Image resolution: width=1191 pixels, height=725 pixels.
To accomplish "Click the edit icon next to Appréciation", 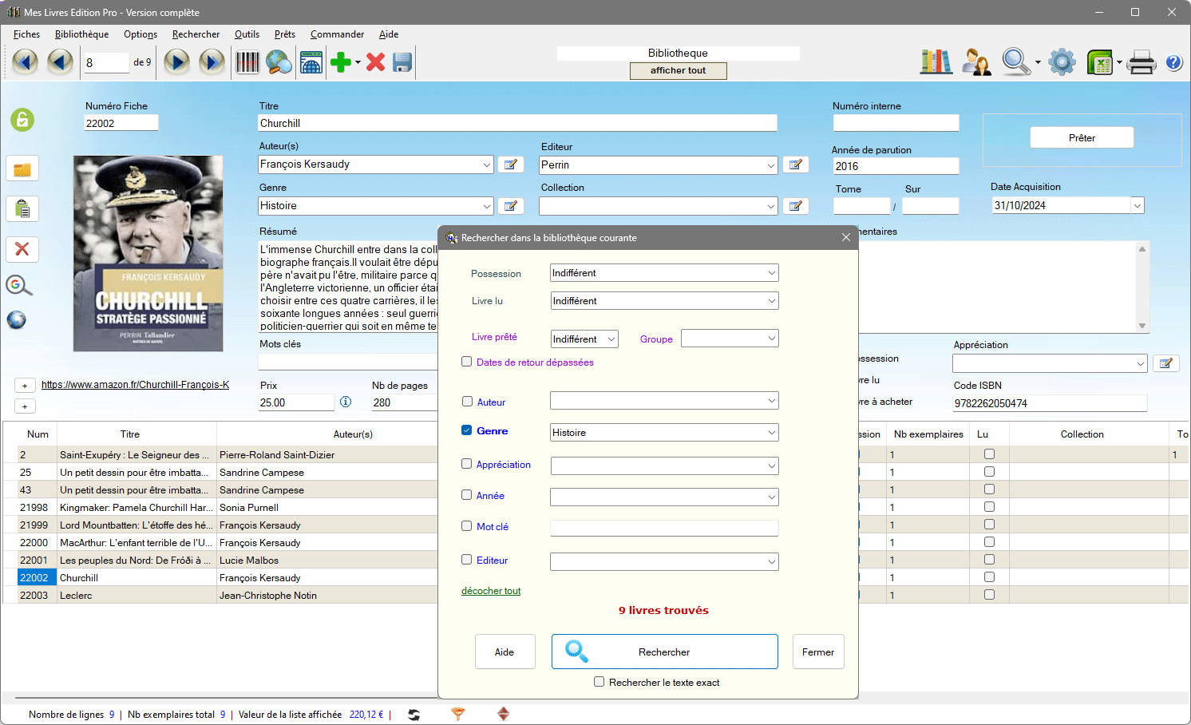I will click(x=1166, y=363).
